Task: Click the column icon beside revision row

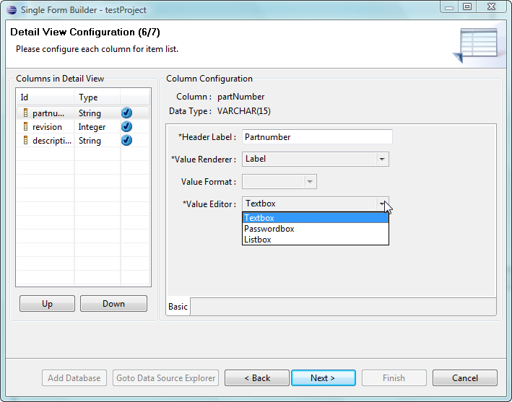Action: 26,126
